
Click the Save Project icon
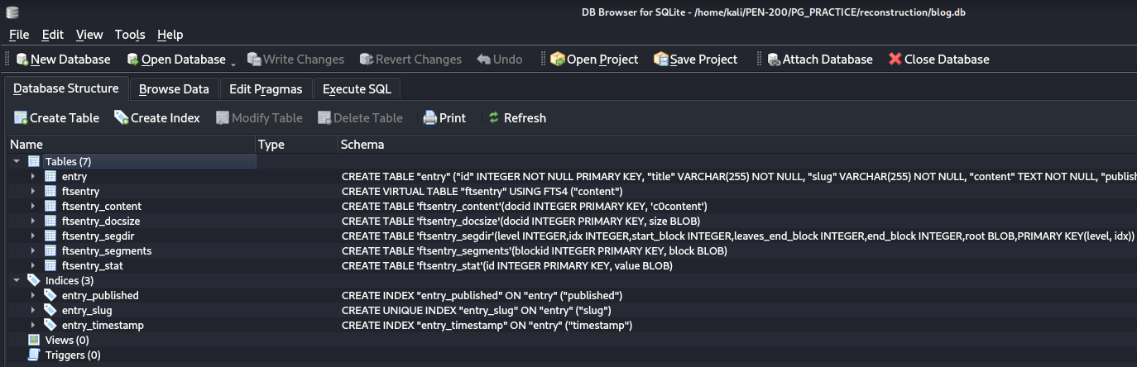pyautogui.click(x=660, y=60)
